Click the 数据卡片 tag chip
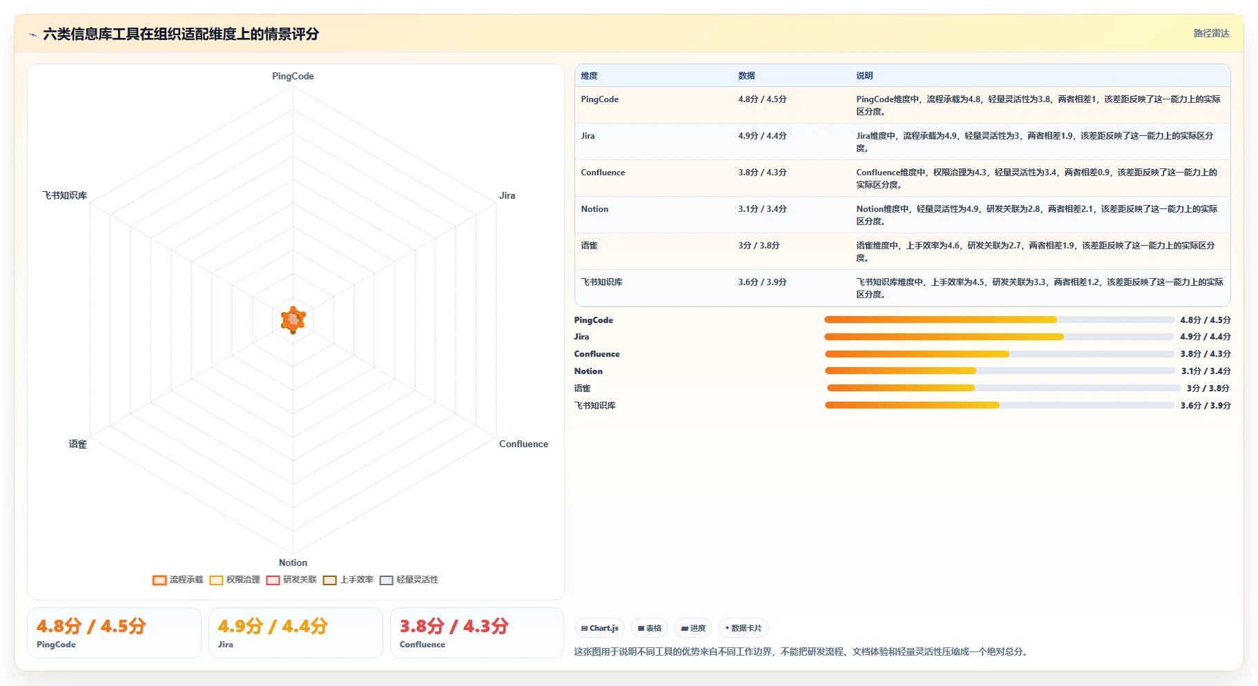 (x=744, y=628)
